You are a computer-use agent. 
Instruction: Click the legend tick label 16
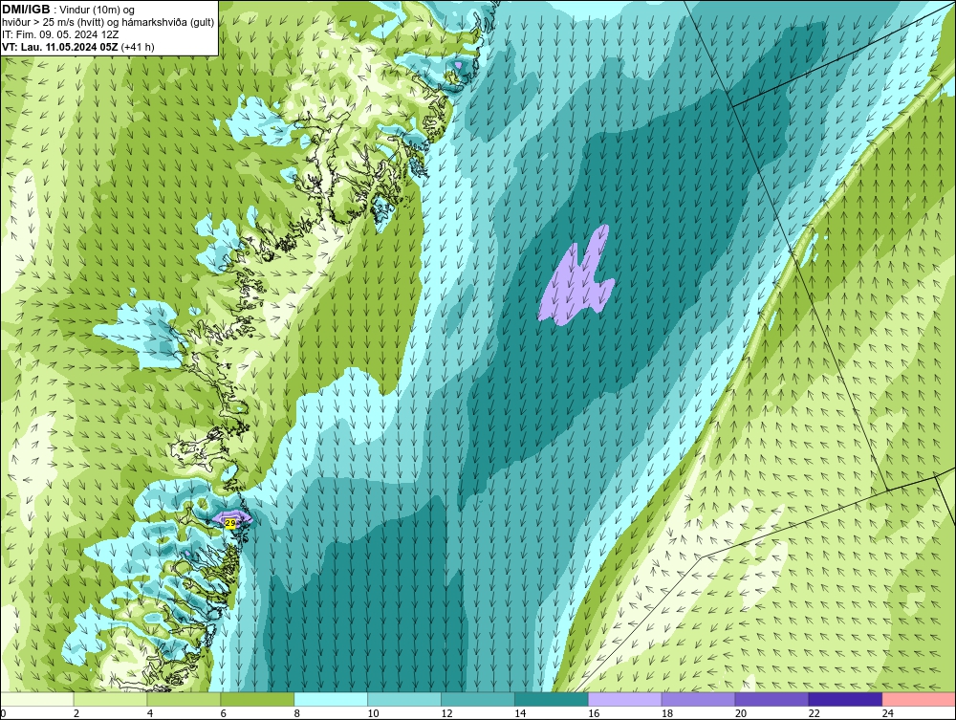(594, 713)
